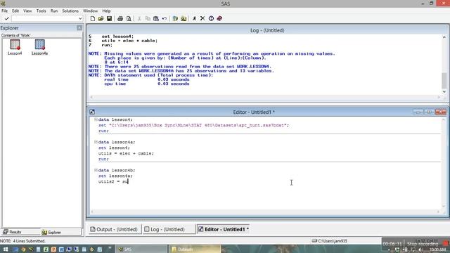
Task: Click the Open file toolbar icon
Action: coord(101,19)
